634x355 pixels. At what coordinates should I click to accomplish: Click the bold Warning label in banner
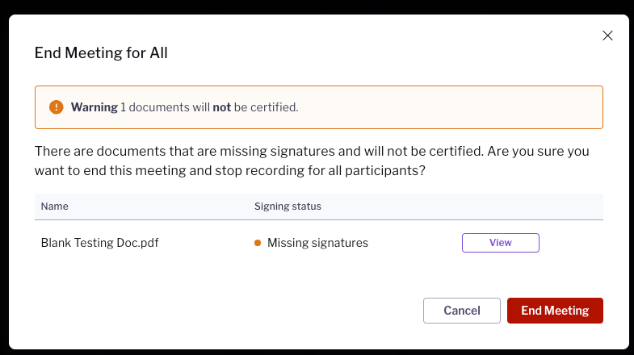[x=94, y=107]
